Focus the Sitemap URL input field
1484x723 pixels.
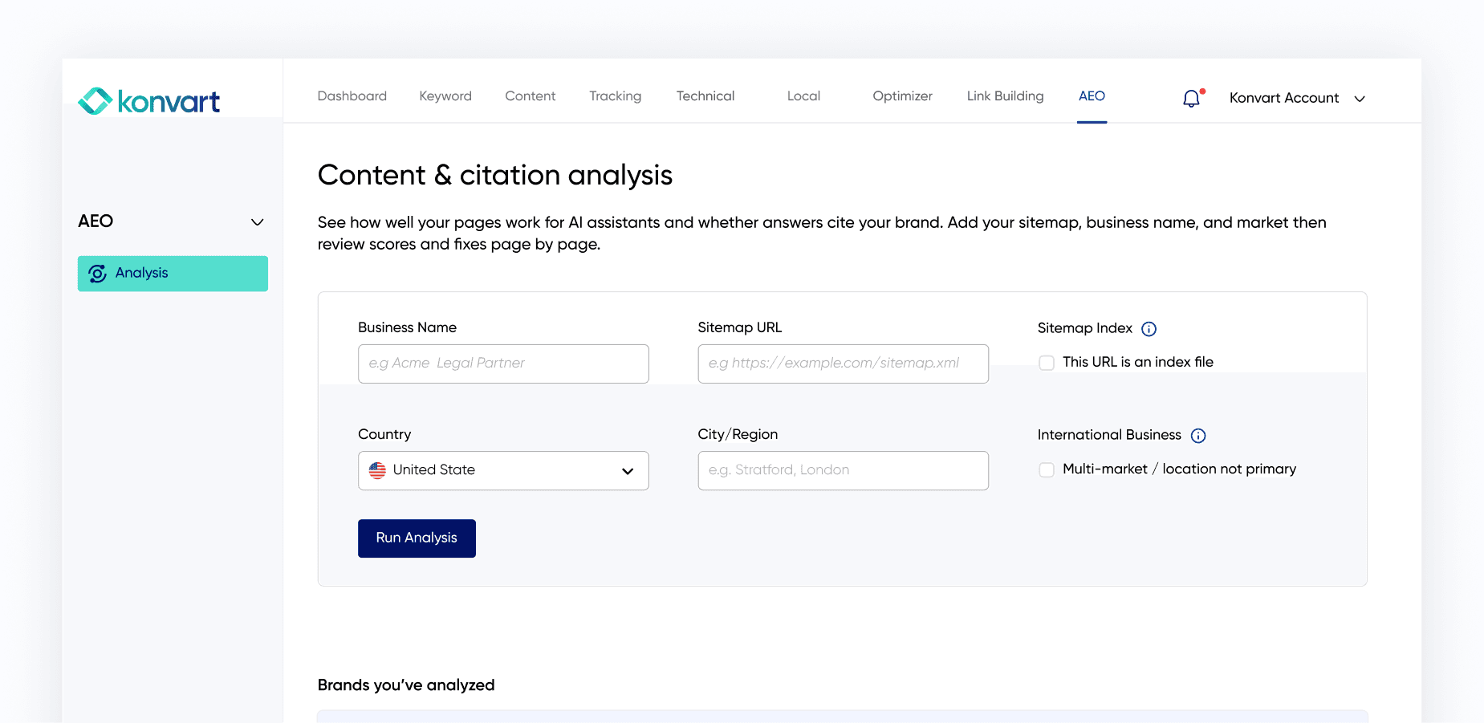pyautogui.click(x=844, y=364)
